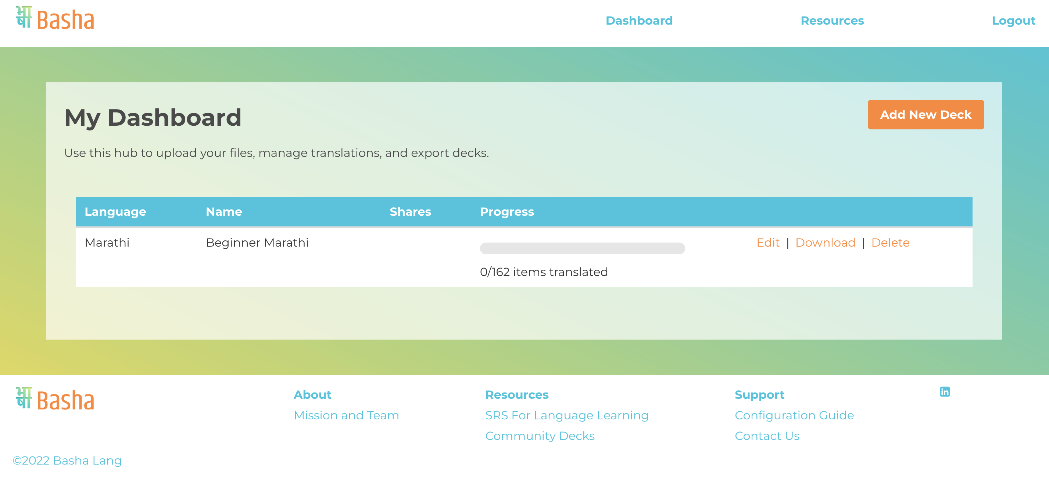Image resolution: width=1049 pixels, height=480 pixels.
Task: Open SRS For Language Learning link
Action: coord(566,415)
